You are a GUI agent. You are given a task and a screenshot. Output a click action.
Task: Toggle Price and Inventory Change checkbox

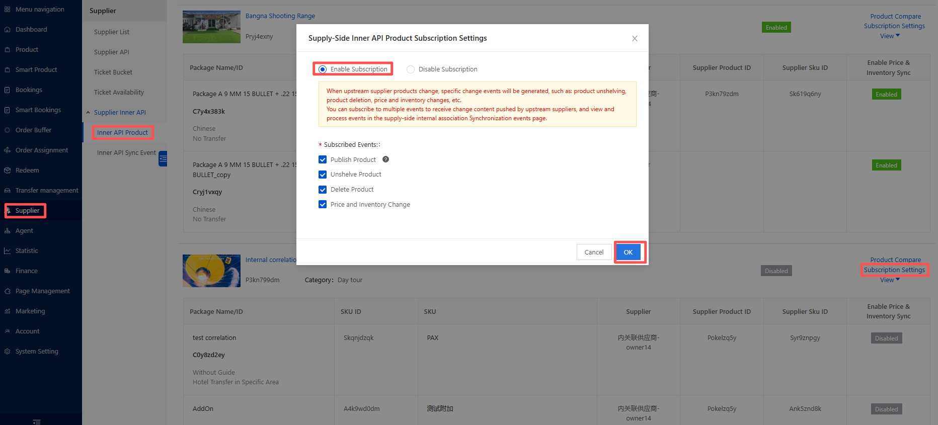(x=323, y=205)
